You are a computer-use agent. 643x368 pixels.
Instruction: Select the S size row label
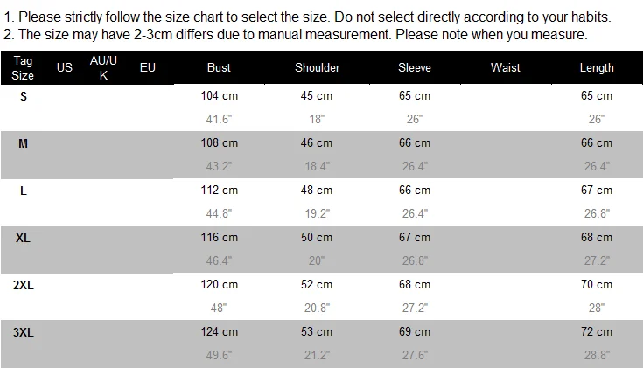(23, 96)
